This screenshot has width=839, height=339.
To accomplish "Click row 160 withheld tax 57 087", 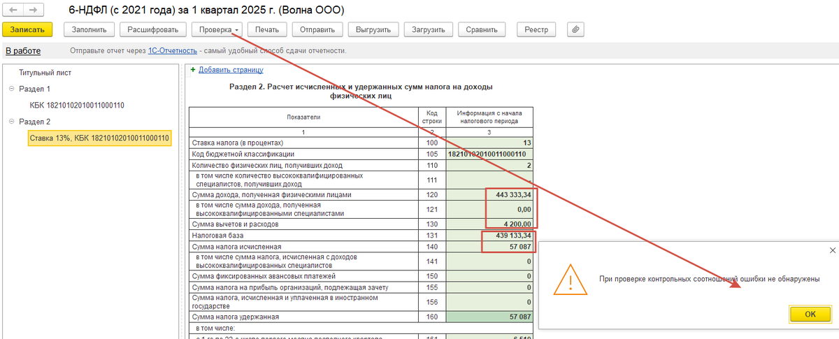I will (x=489, y=317).
